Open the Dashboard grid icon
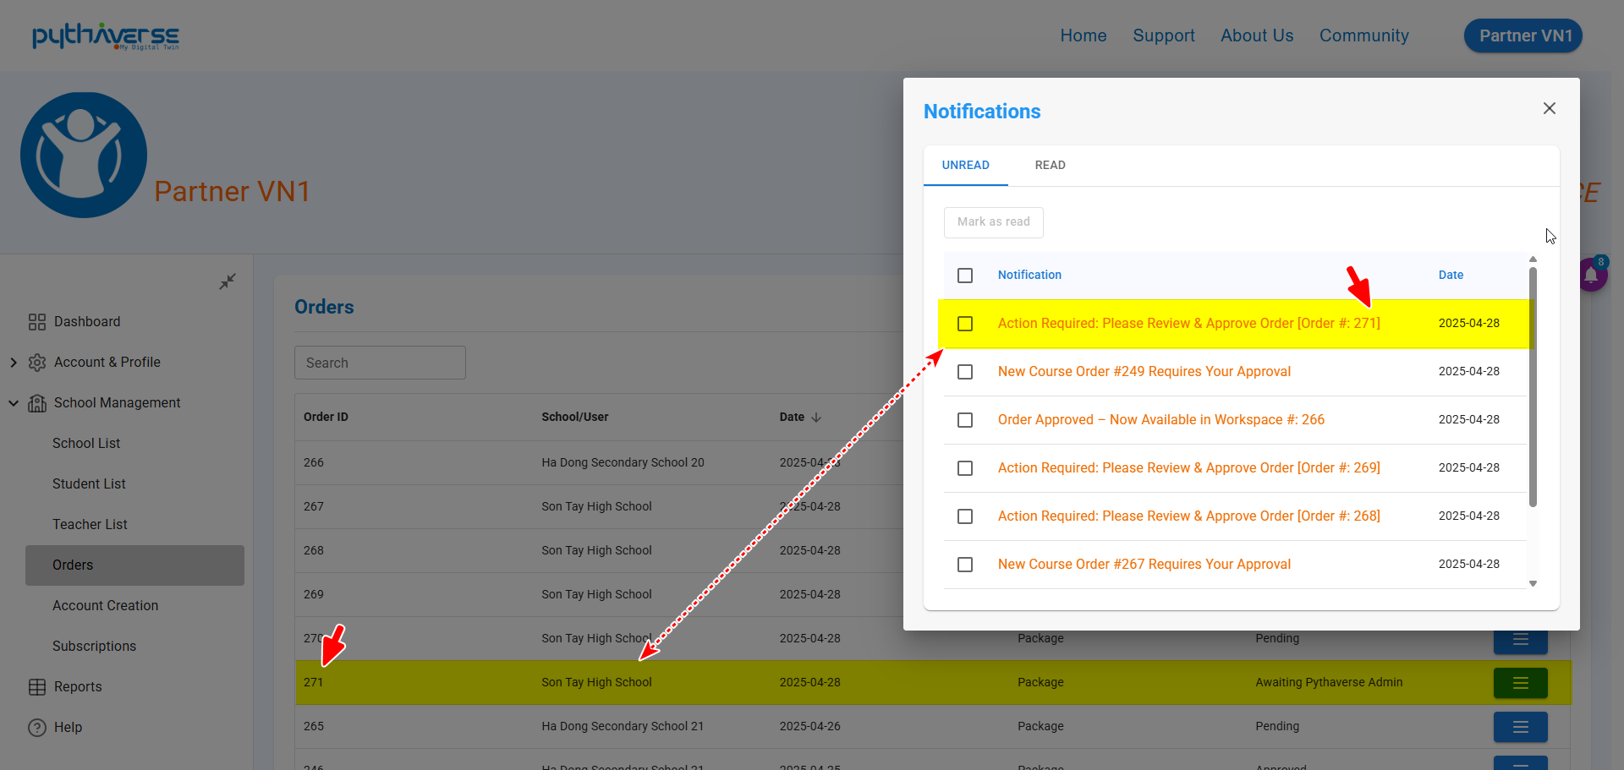 (x=37, y=322)
